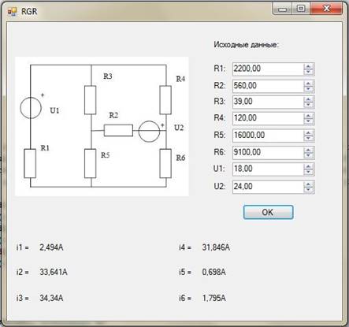The image size is (349, 327).
Task: Select the R5 field with 16000,00
Action: 268,136
